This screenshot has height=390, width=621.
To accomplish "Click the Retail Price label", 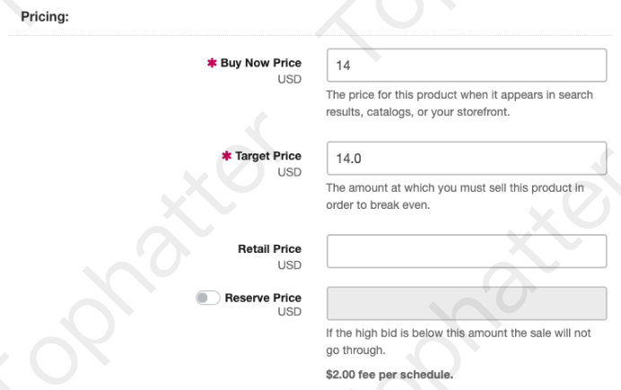I will (269, 249).
